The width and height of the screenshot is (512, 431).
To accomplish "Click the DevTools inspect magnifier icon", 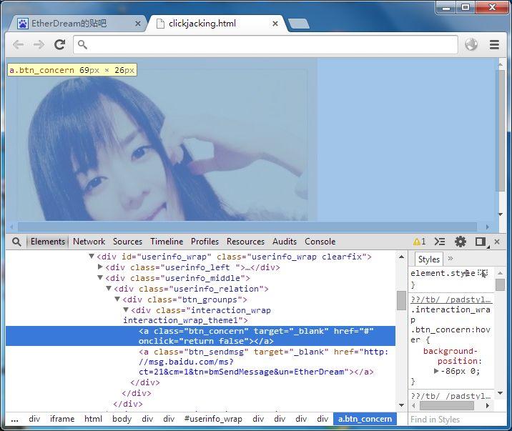I will (x=16, y=242).
